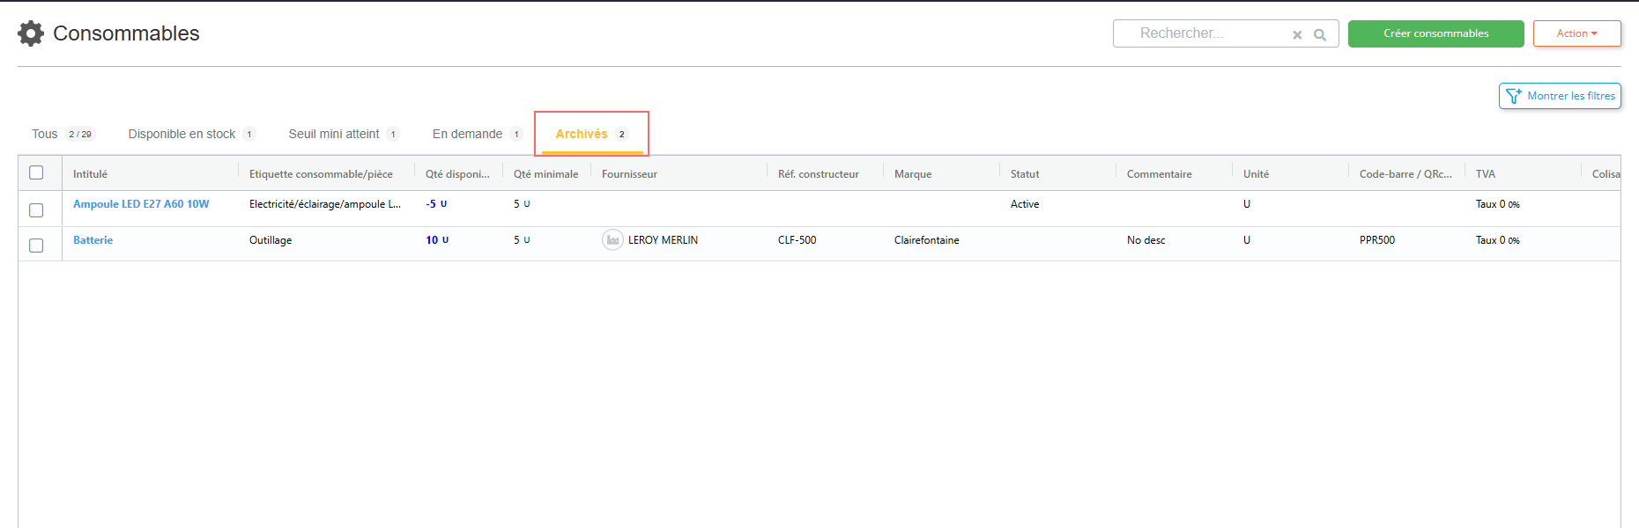The width and height of the screenshot is (1639, 528).
Task: Switch to the Tous tab
Action: (45, 134)
